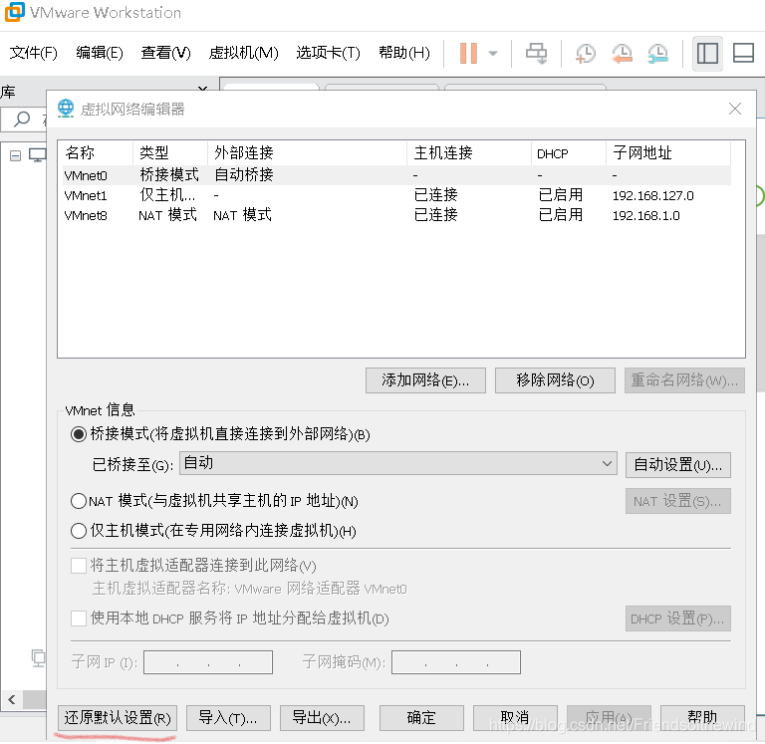This screenshot has width=765, height=744.
Task: Click the 外部连接 column header
Action: point(307,153)
